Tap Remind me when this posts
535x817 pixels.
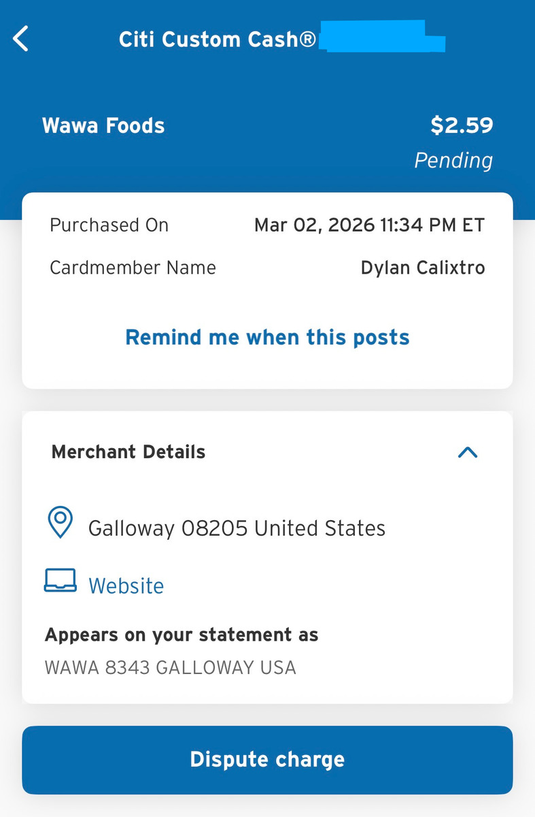[x=267, y=338]
